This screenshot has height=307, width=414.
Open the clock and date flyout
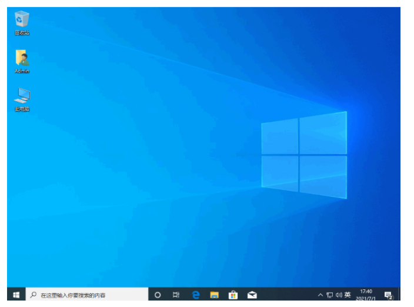(366, 295)
